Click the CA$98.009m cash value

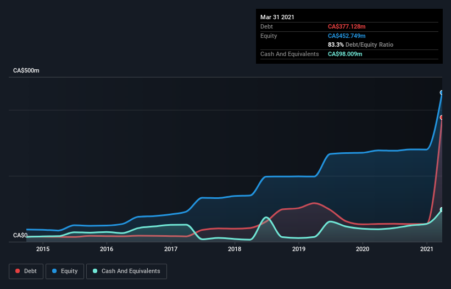click(x=345, y=54)
